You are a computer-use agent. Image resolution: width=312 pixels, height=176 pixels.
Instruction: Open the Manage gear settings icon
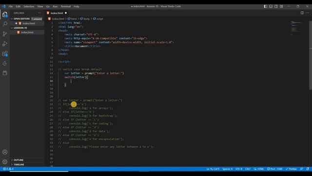(x=5, y=162)
